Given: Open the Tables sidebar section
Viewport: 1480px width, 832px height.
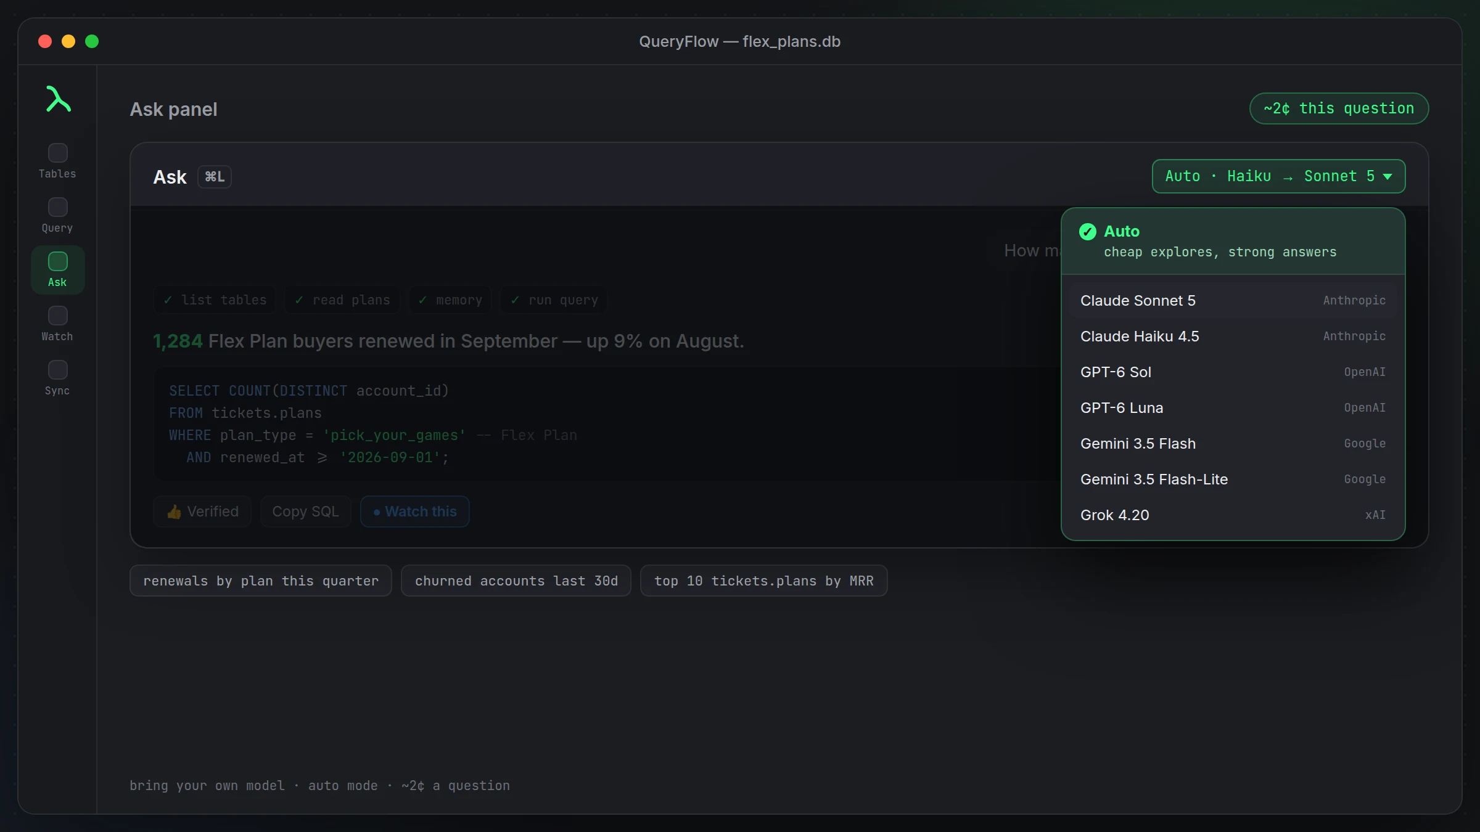Looking at the screenshot, I should pyautogui.click(x=57, y=161).
